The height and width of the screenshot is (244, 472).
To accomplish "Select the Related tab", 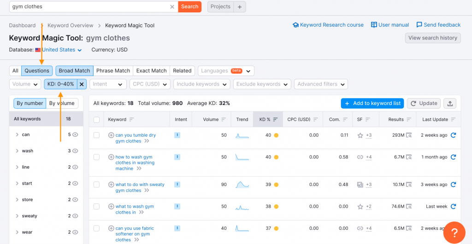I will point(182,71).
